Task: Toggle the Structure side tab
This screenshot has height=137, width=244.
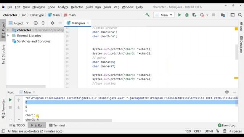Action: tap(3, 54)
